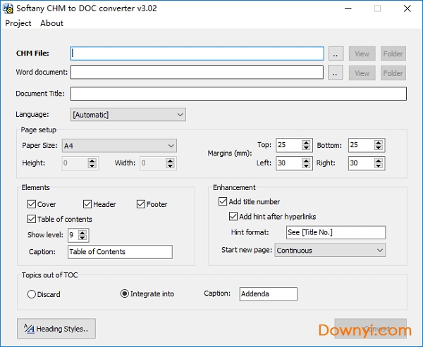Viewport: 423px width, 347px height.
Task: Open the Paper Size dropdown
Action: (x=171, y=146)
